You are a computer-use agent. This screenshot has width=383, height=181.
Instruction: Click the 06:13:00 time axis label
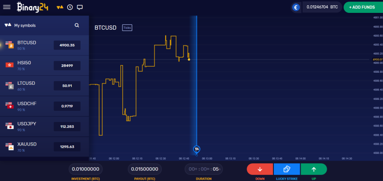(207, 158)
